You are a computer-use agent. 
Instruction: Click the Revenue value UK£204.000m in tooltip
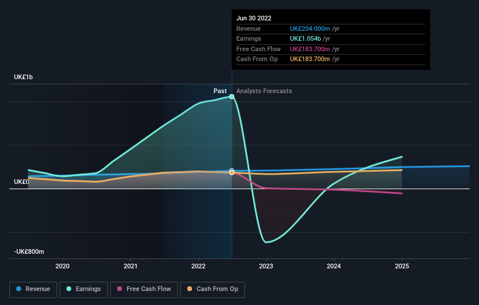coord(310,29)
